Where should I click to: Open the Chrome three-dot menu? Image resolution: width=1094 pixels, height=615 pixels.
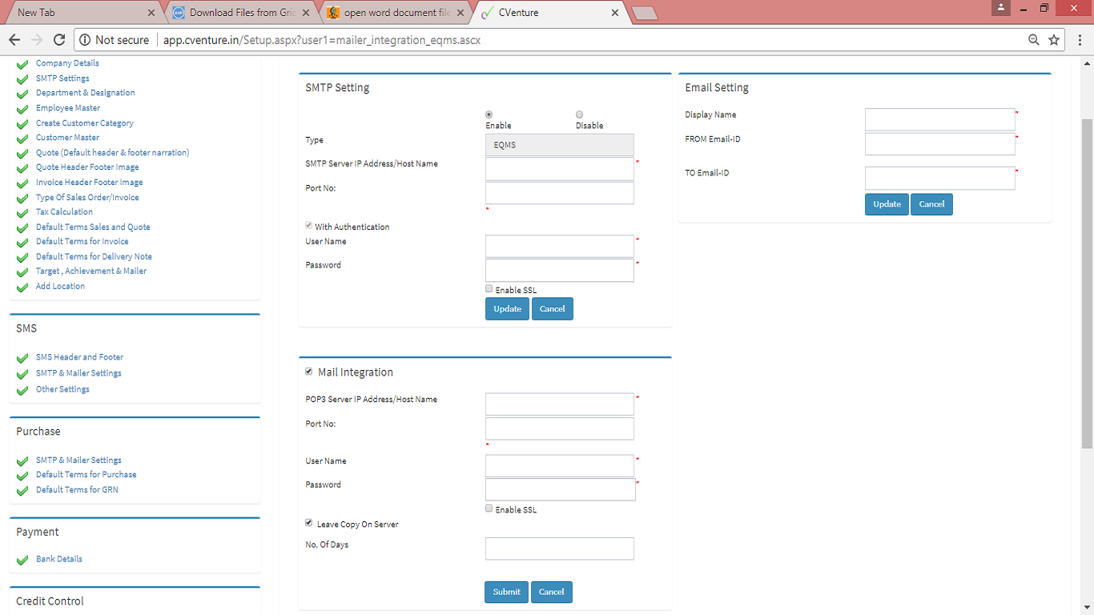(x=1079, y=40)
